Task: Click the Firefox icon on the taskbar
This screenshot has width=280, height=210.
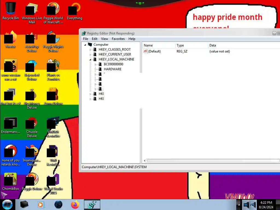Action: coord(75,205)
